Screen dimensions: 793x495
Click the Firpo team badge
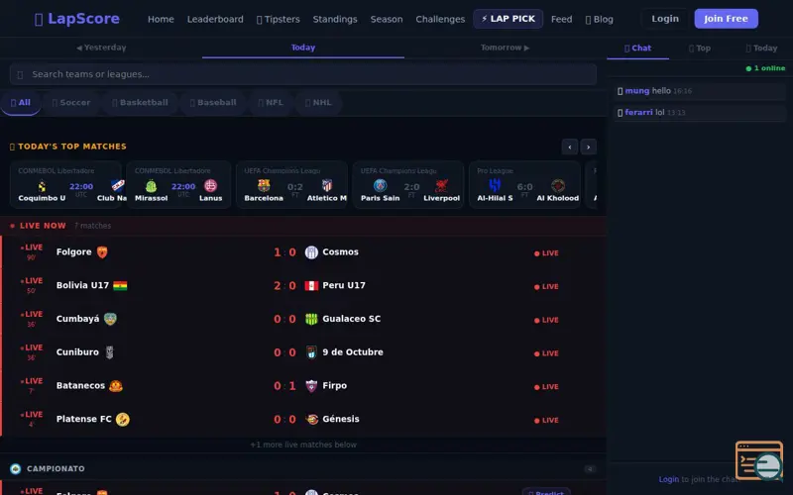(311, 386)
